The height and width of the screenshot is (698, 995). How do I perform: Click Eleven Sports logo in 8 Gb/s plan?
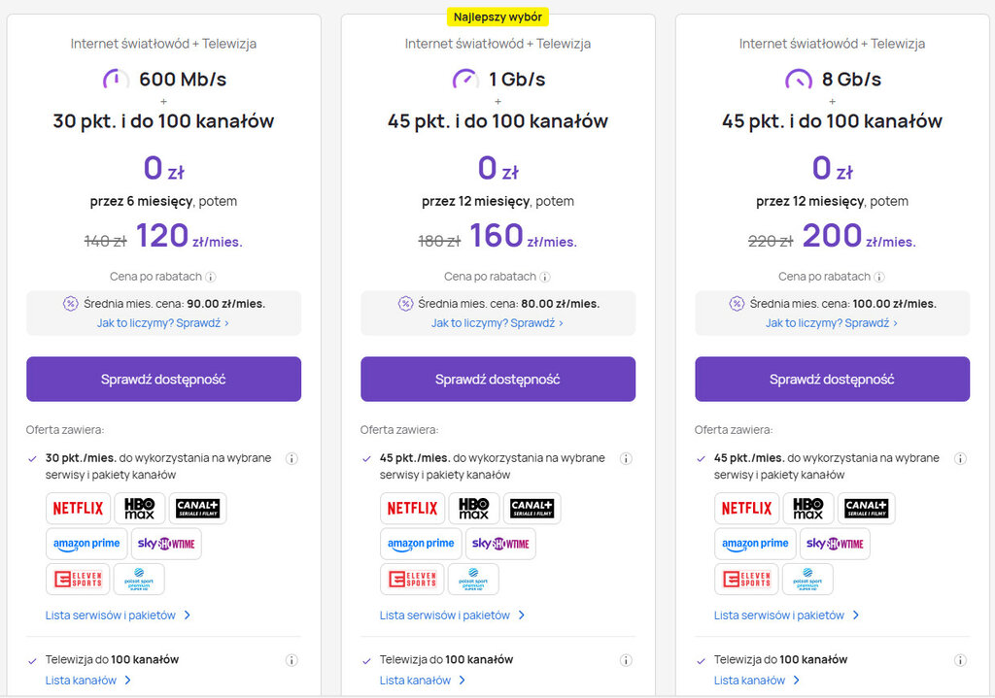746,579
